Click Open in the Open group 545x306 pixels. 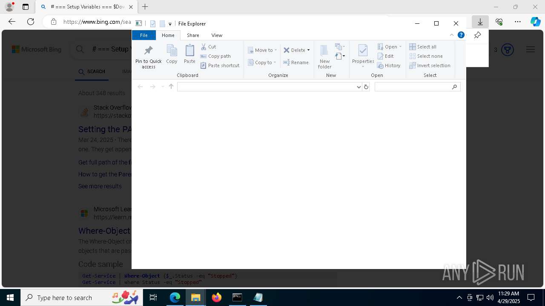[x=387, y=47]
